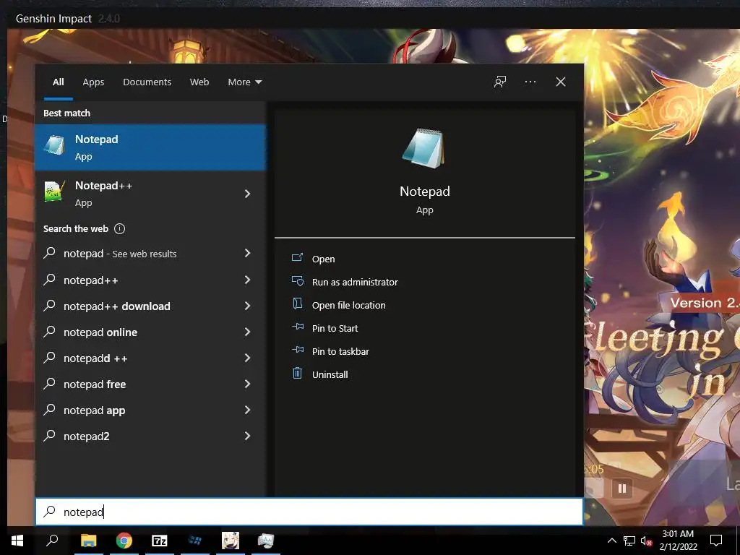
Task: Switch to the All search tab
Action: [x=58, y=82]
